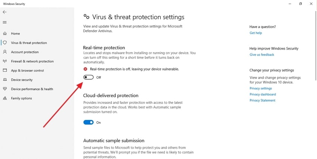Open the Family options icon
Viewport: 317px width, 159px height.
(x=5, y=98)
